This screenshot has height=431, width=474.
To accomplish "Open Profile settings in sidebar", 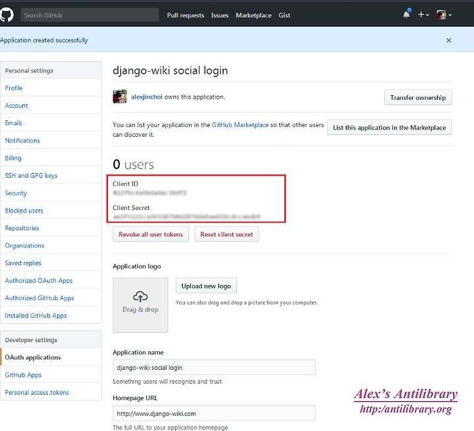I will coord(51,88).
